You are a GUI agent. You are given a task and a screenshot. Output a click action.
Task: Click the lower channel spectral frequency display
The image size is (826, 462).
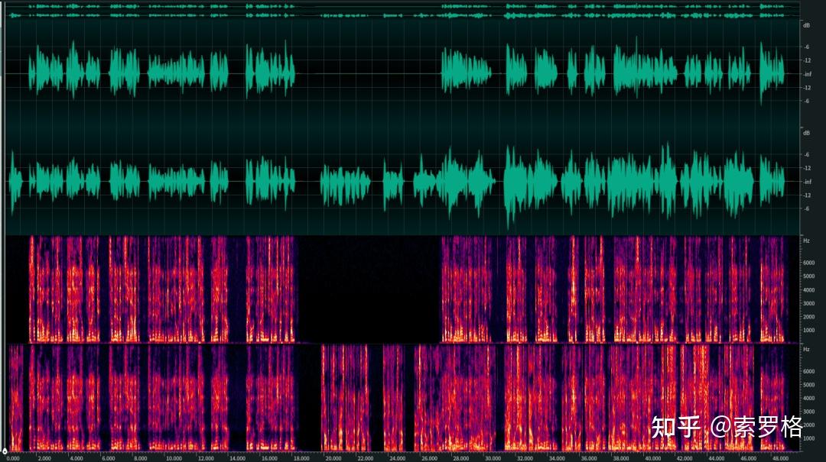click(403, 399)
